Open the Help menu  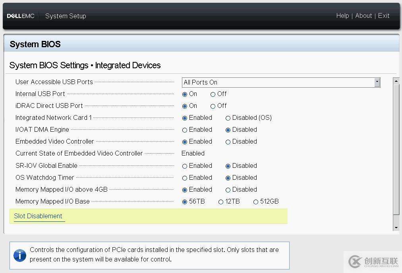coord(342,16)
